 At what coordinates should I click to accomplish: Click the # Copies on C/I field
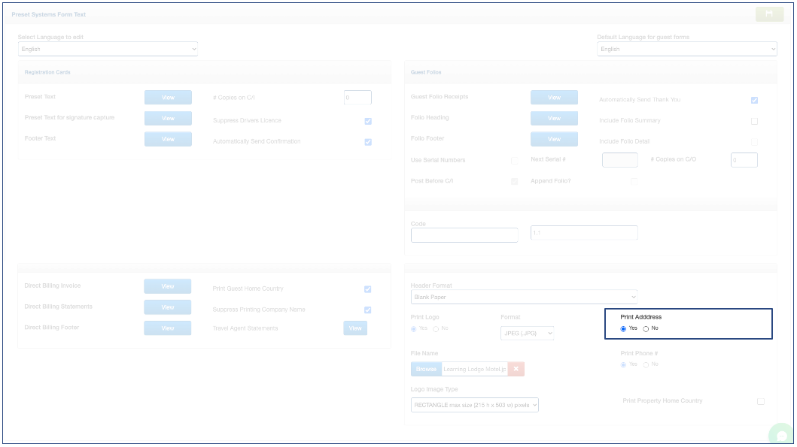(357, 98)
